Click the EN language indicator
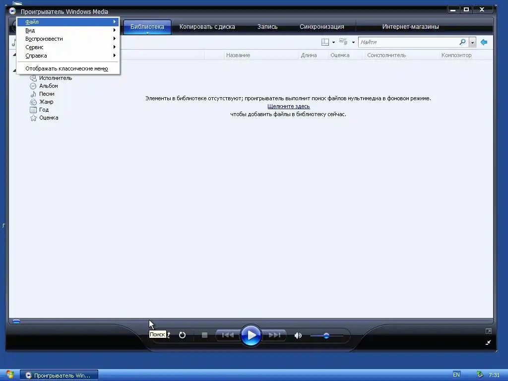This screenshot has width=508, height=381. (x=456, y=375)
